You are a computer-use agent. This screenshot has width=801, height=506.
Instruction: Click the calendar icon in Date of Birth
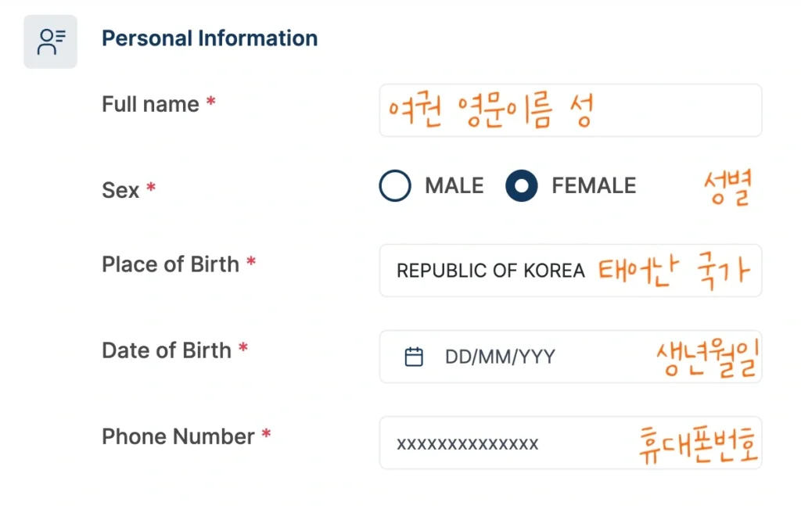(x=414, y=357)
